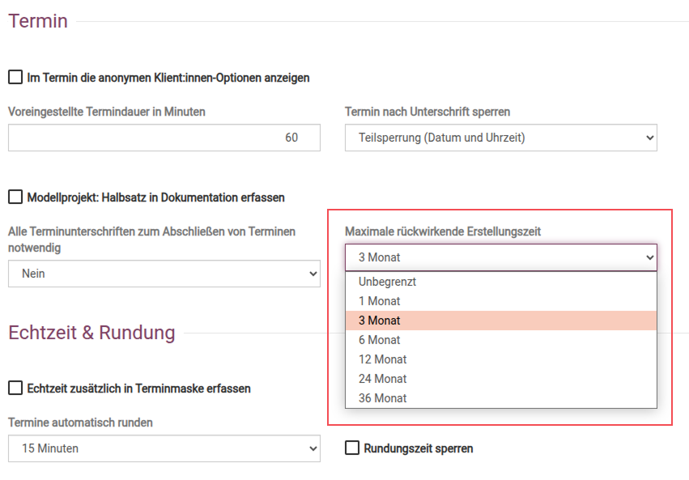Choose the 12 Monat option
Viewport: 689px width, 480px height.
[x=382, y=359]
